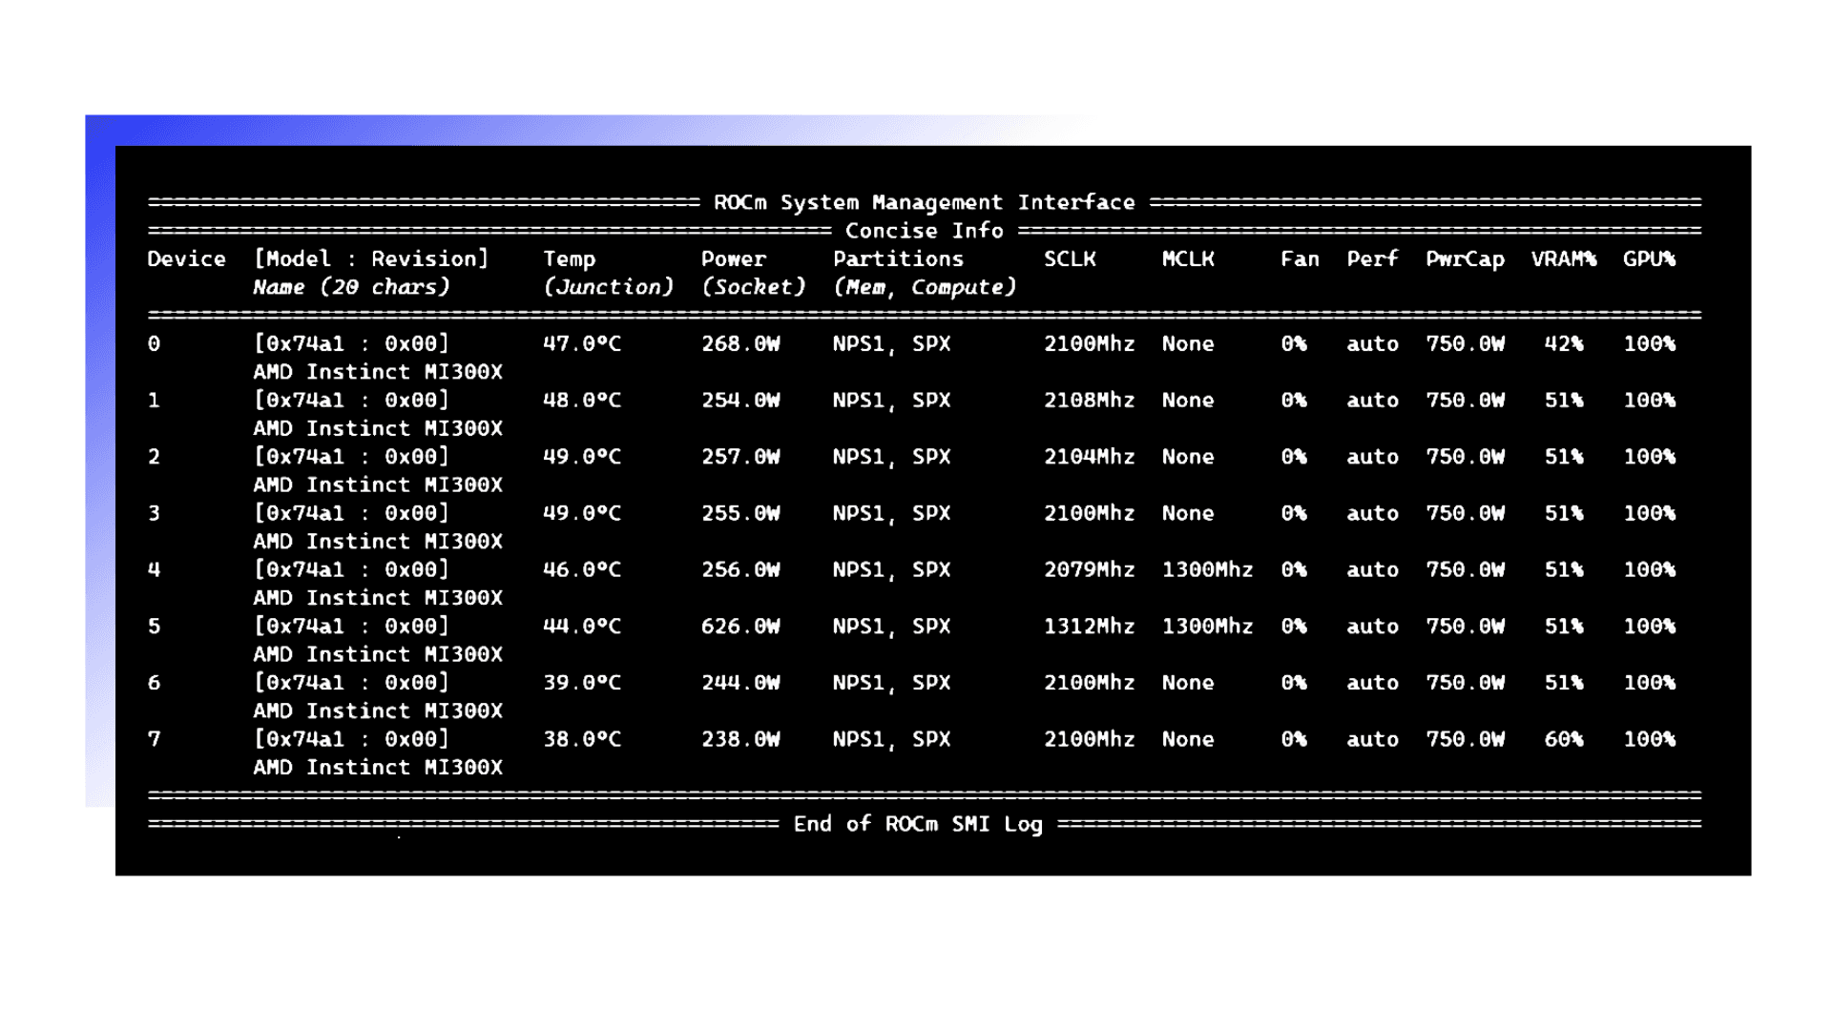Viewport: 1832px width, 1030px height.
Task: Click the 'VRAM%' column header
Action: [1564, 258]
